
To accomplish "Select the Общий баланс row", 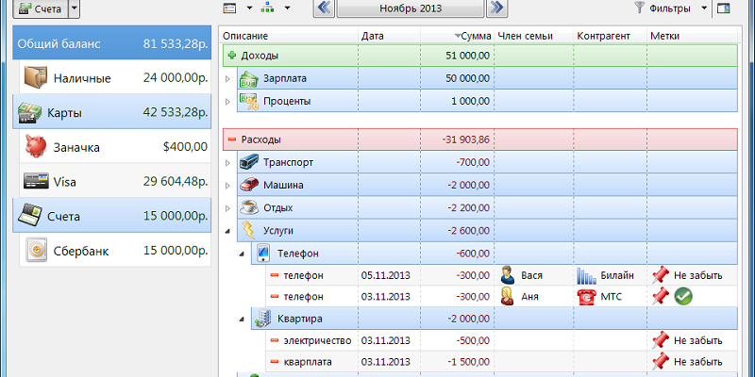I will coord(109,43).
